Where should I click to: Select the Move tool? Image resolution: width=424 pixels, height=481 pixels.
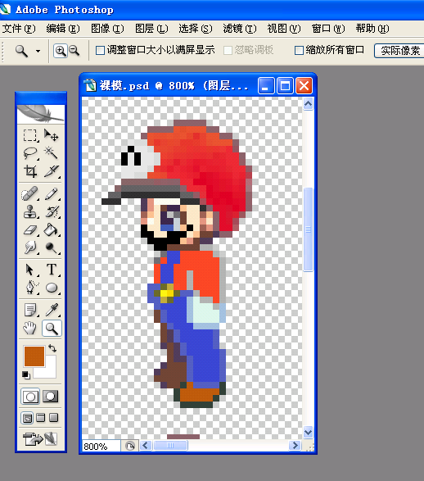[52, 135]
